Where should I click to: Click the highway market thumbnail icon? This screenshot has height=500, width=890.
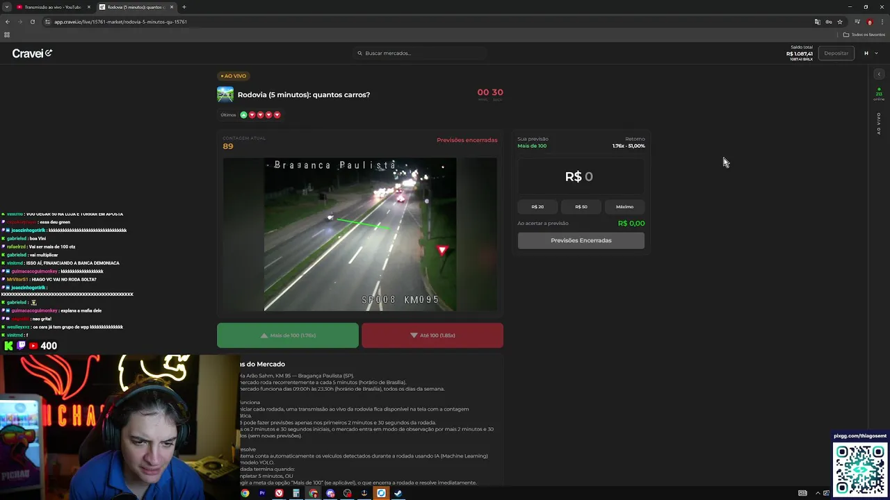(225, 94)
